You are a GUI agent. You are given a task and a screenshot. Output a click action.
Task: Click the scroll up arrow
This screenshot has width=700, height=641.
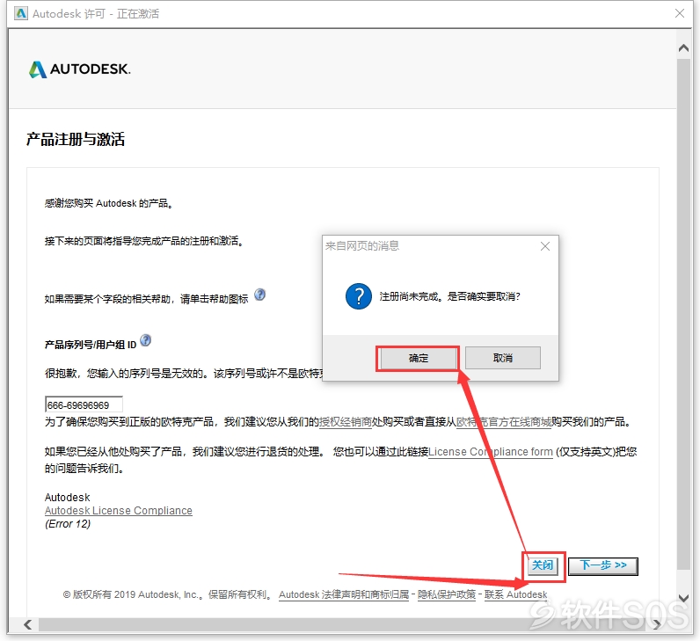[x=683, y=47]
